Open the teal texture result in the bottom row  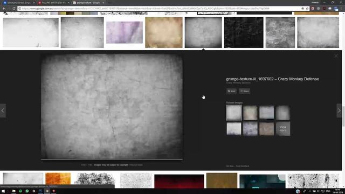click(263, 182)
